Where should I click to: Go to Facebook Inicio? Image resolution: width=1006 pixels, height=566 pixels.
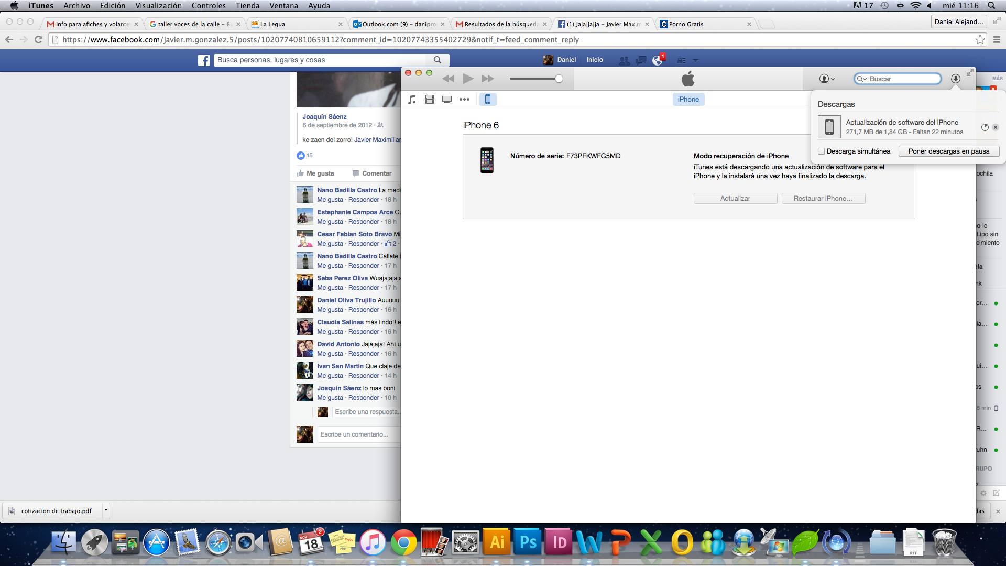pyautogui.click(x=595, y=60)
